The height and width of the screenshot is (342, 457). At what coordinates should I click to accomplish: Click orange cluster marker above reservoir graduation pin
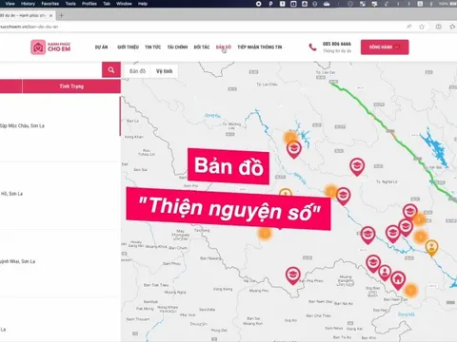pos(290,138)
